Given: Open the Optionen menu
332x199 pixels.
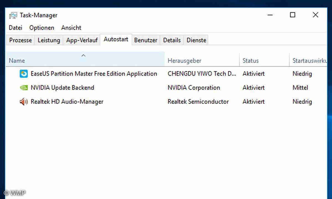Looking at the screenshot, I should (x=42, y=28).
